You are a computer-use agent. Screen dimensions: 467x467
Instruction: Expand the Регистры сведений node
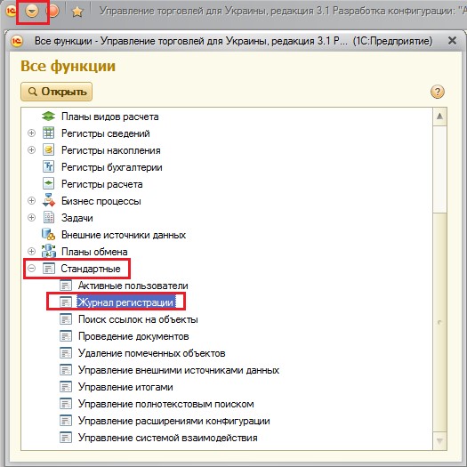[31, 133]
